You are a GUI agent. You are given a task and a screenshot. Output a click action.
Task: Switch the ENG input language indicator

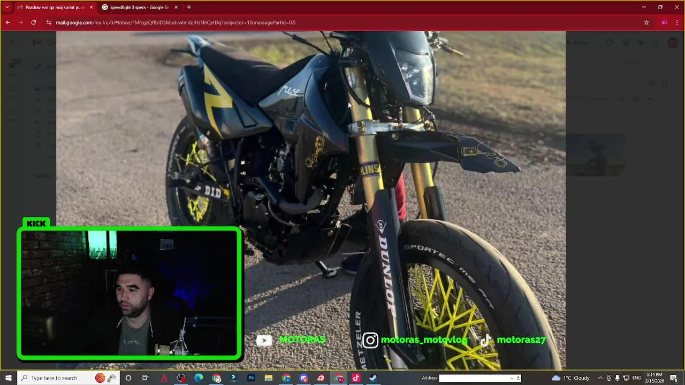tap(636, 378)
